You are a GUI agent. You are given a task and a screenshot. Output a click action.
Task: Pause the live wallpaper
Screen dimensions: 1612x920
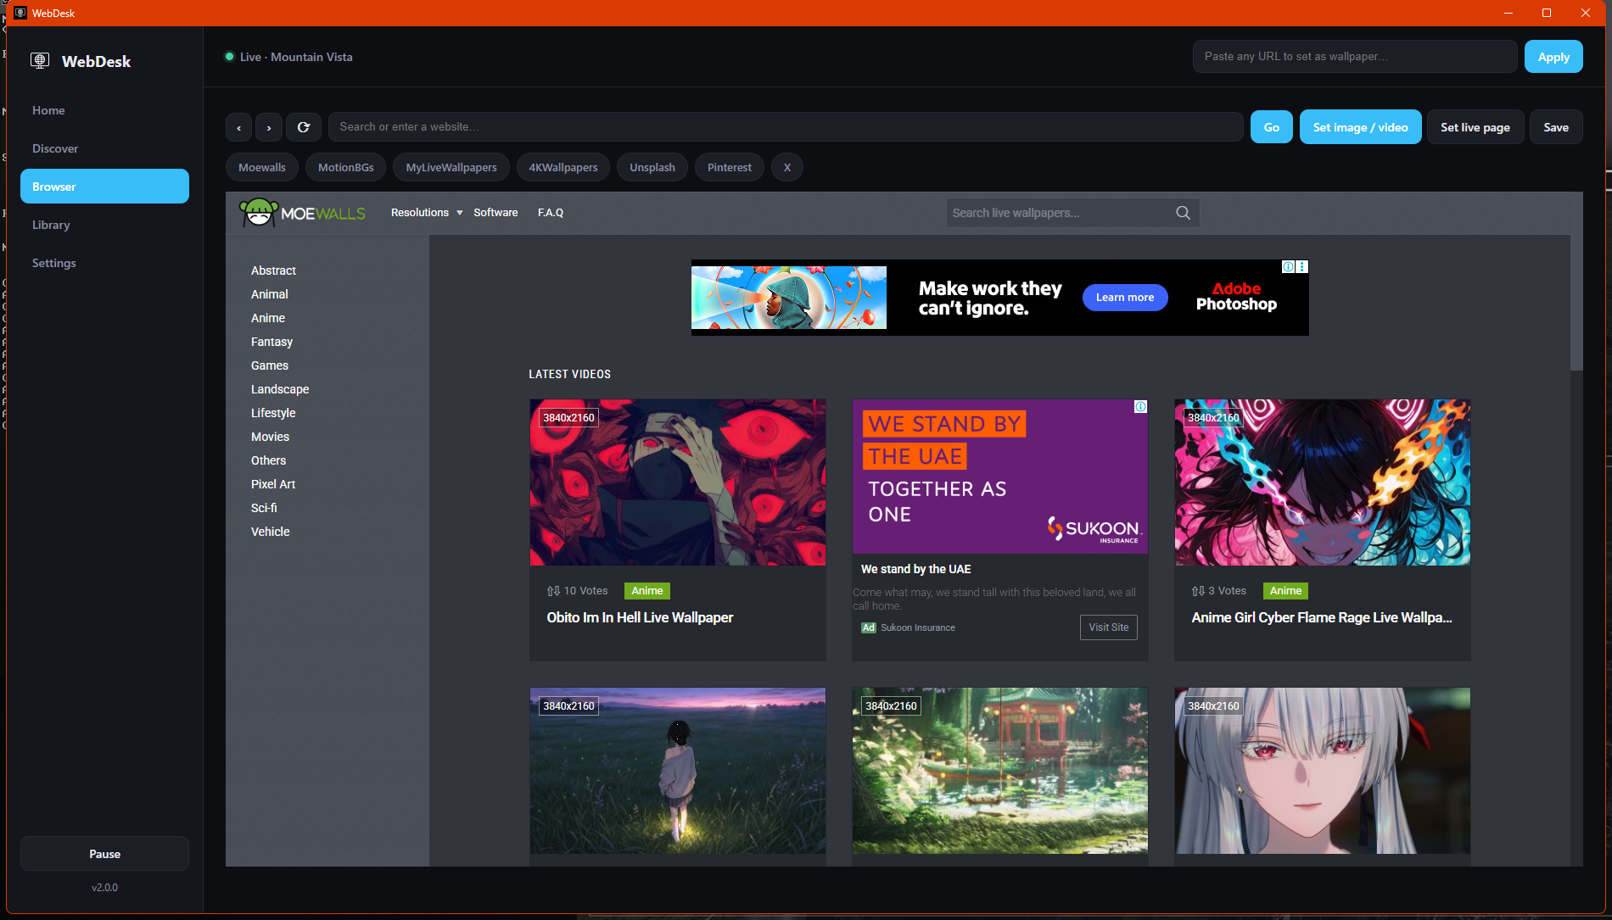(104, 854)
